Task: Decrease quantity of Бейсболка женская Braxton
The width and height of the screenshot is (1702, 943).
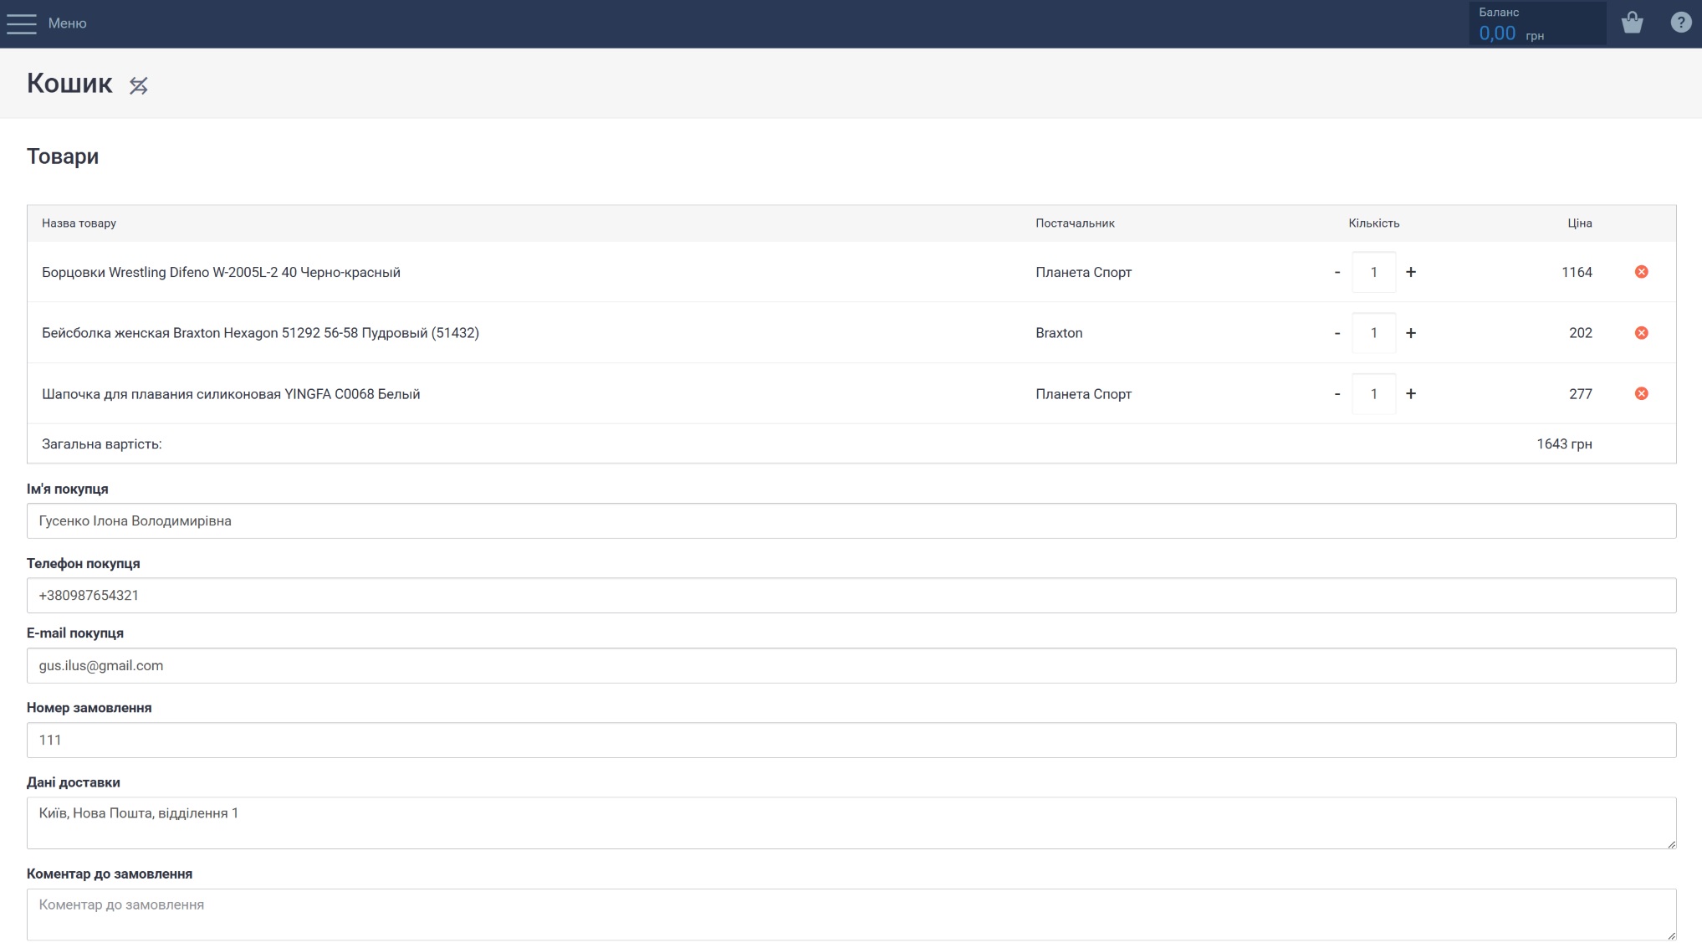Action: [x=1337, y=333]
